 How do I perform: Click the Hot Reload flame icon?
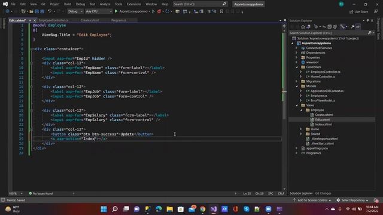159,11
